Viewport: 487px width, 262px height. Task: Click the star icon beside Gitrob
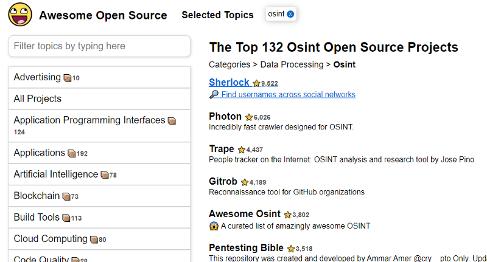(x=245, y=182)
